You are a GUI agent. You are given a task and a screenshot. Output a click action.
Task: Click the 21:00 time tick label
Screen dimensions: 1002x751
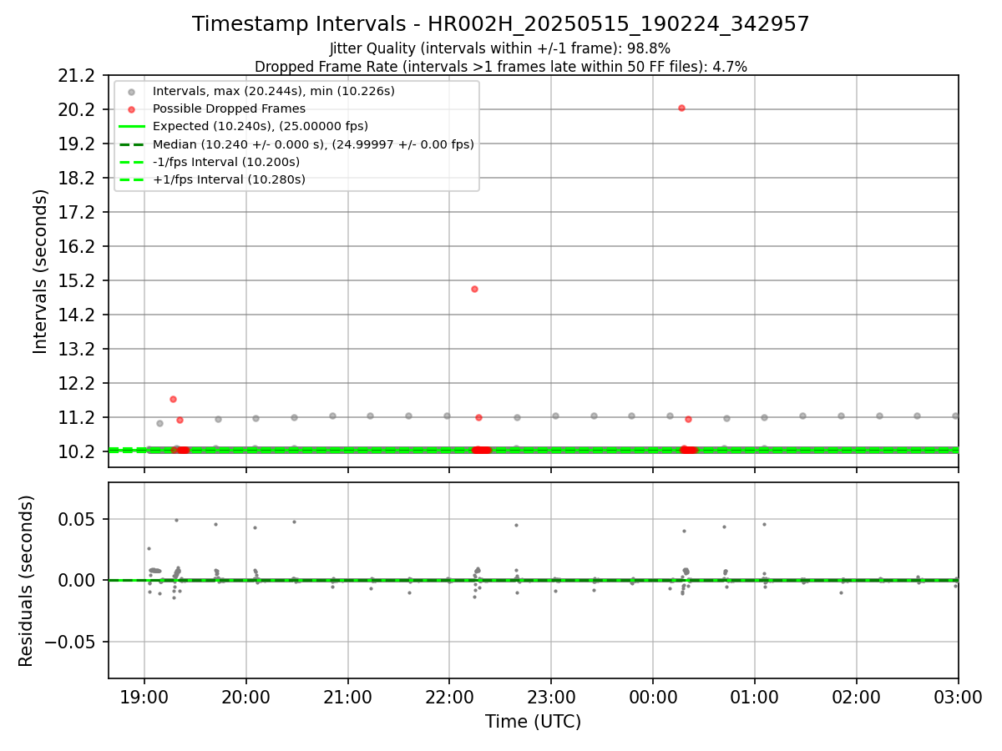click(x=348, y=696)
